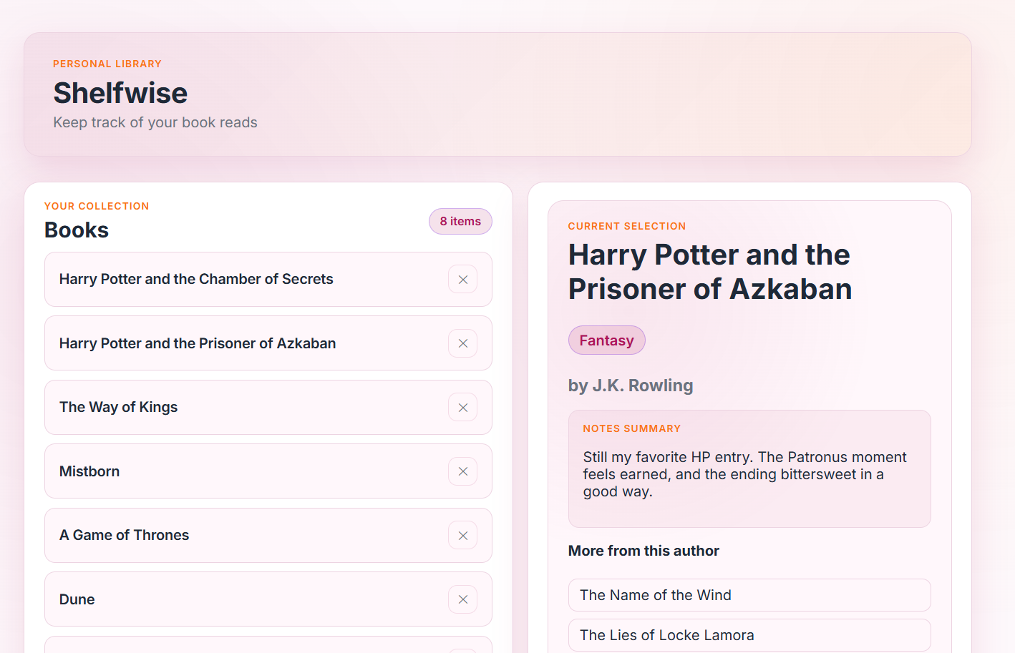Click the 'More from this author' heading
This screenshot has height=653, width=1015.
[643, 551]
